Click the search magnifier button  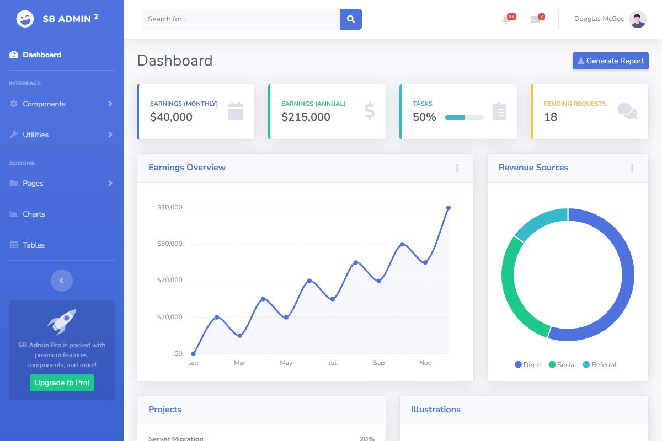pyautogui.click(x=351, y=19)
